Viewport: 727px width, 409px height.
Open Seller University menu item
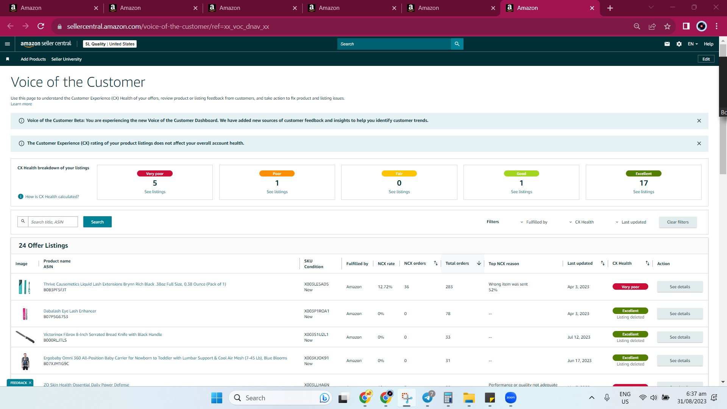(66, 59)
